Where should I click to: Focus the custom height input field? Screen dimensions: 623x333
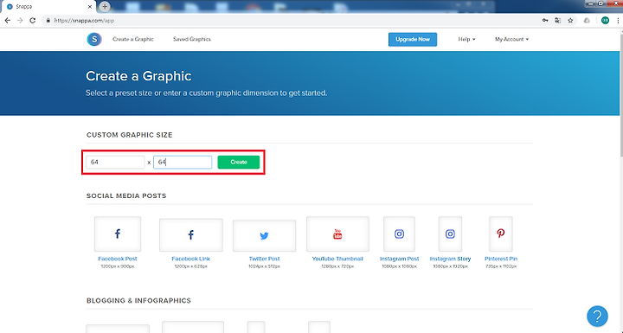point(183,162)
